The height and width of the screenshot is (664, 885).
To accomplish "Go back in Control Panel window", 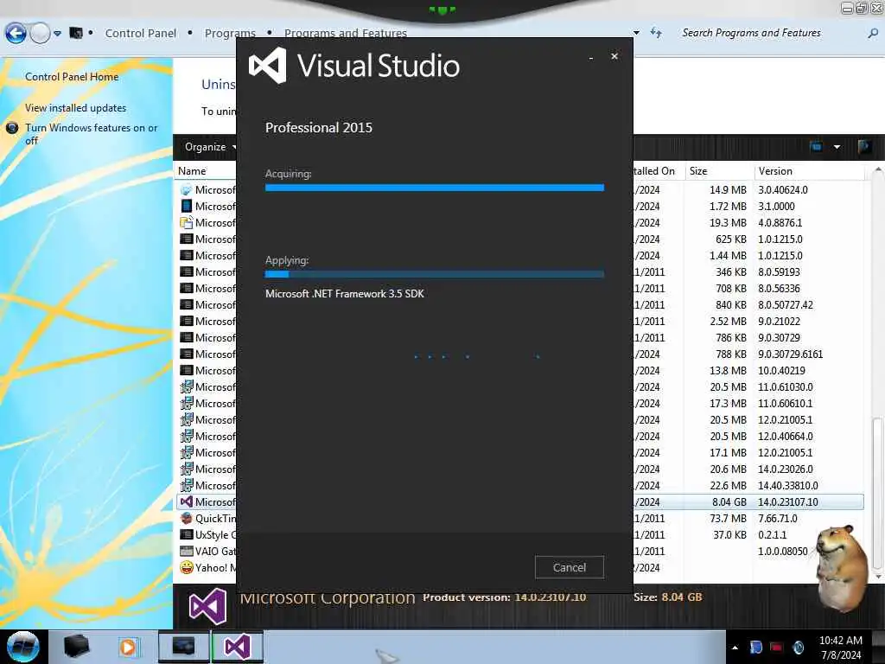I will coord(16,34).
